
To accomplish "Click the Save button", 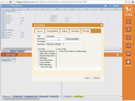I will pyautogui.click(x=87, y=78).
